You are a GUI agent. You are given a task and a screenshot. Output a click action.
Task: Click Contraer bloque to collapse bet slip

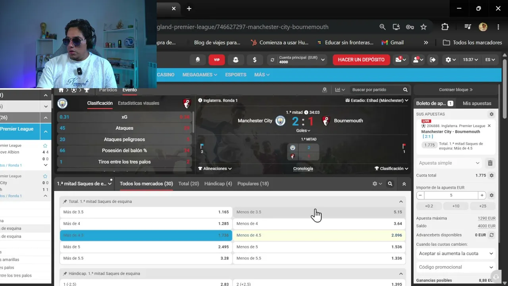tap(456, 90)
